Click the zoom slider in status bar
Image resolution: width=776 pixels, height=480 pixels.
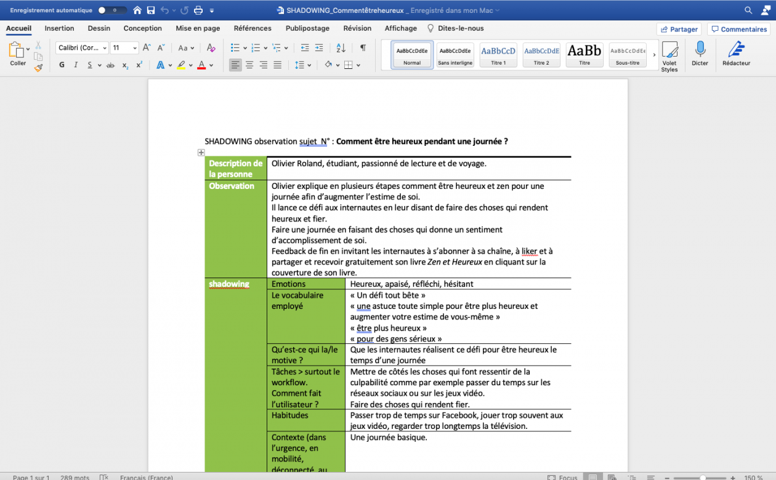(702, 478)
